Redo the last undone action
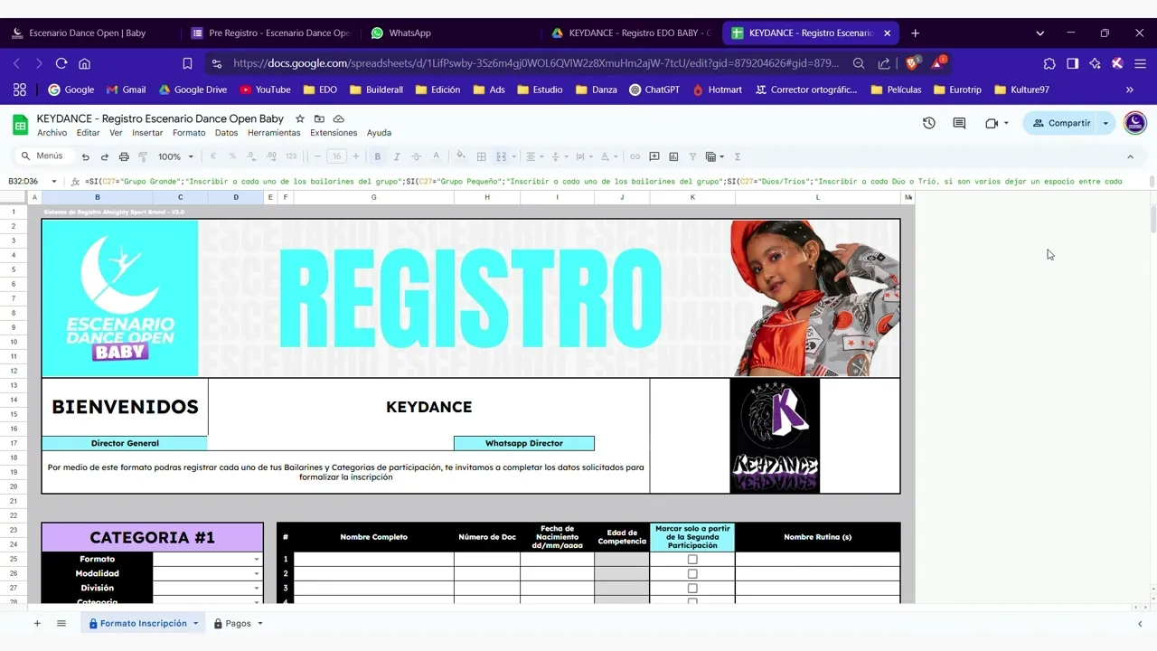This screenshot has height=651, width=1157. [105, 156]
